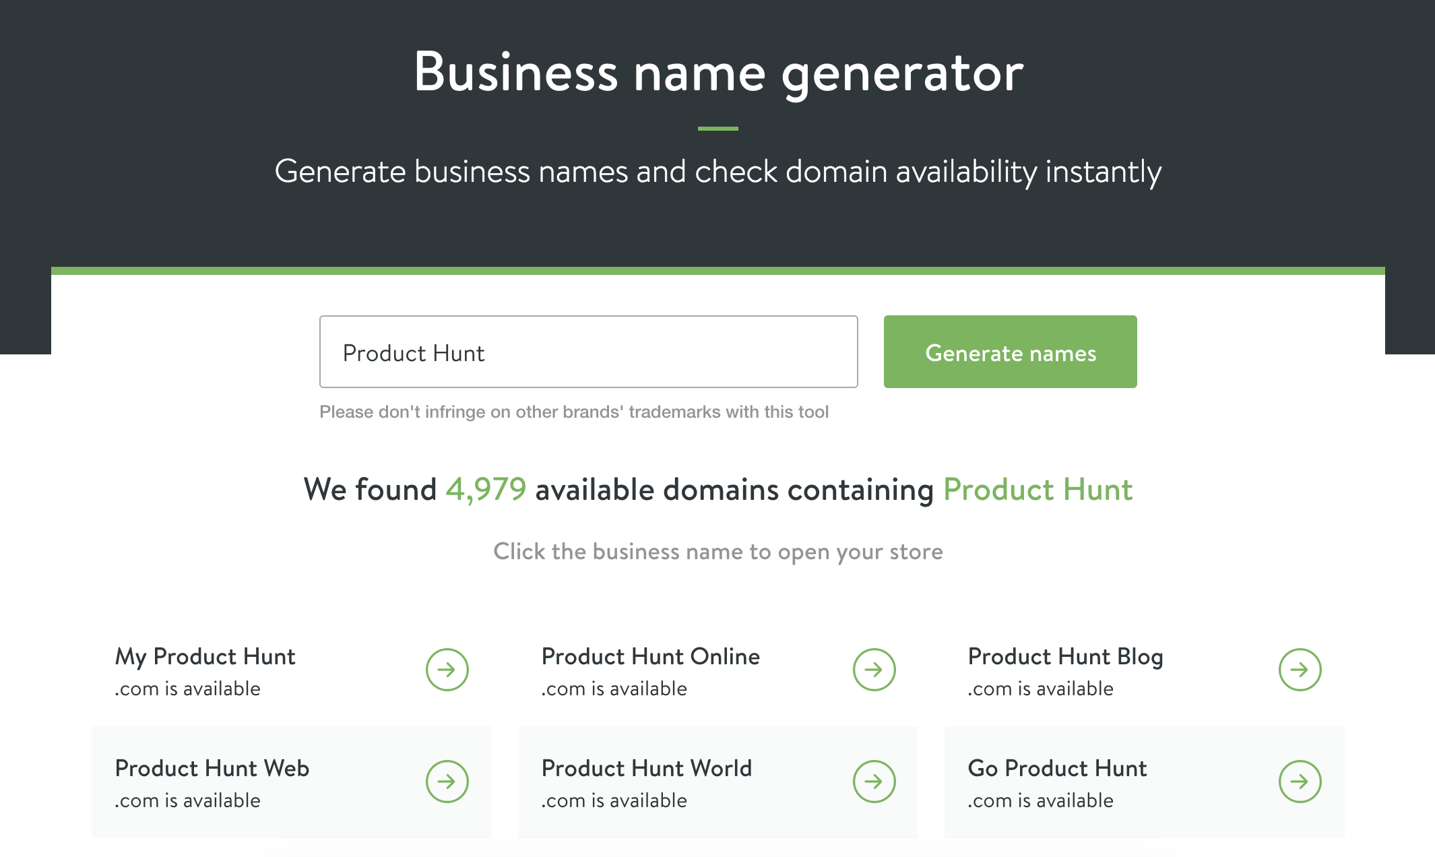Select the Go Product Hunt business name
Image resolution: width=1435 pixels, height=857 pixels.
pos(1056,768)
